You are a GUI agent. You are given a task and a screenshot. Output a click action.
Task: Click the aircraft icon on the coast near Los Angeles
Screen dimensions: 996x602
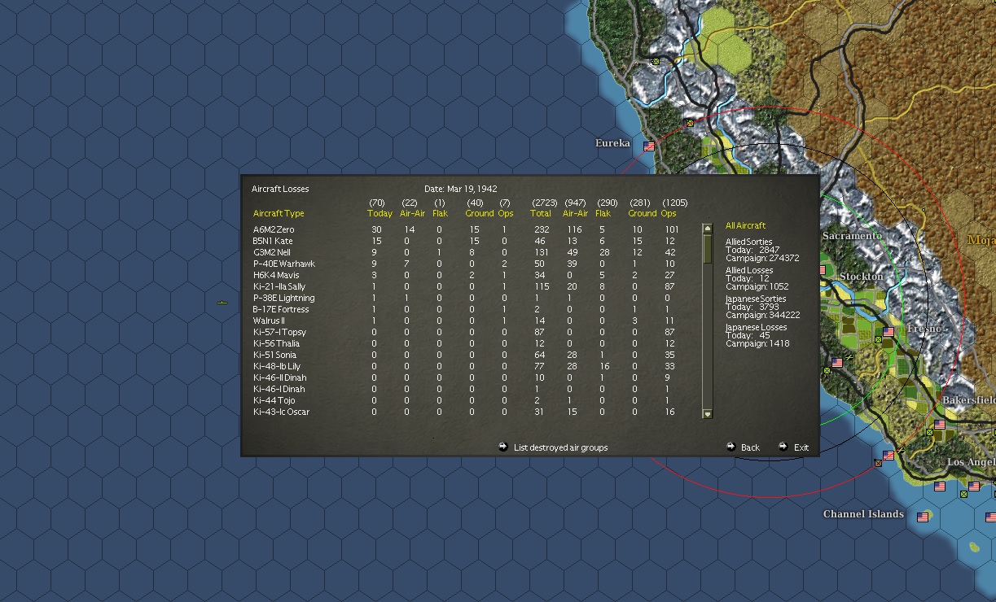pos(901,450)
